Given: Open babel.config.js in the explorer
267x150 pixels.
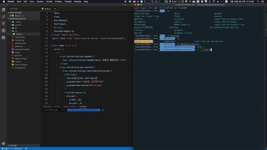Looking at the screenshot, I should tap(21, 58).
